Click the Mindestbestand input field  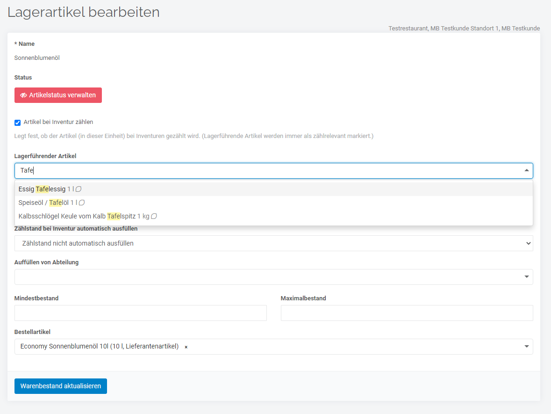[141, 313]
